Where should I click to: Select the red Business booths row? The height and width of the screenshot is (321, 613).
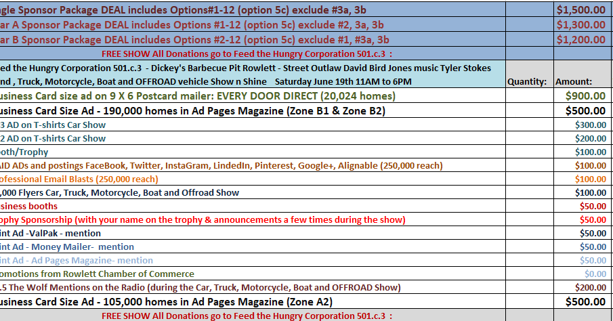click(x=29, y=206)
